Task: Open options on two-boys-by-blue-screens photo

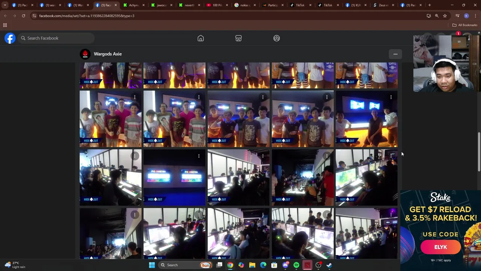Action: pyautogui.click(x=391, y=97)
